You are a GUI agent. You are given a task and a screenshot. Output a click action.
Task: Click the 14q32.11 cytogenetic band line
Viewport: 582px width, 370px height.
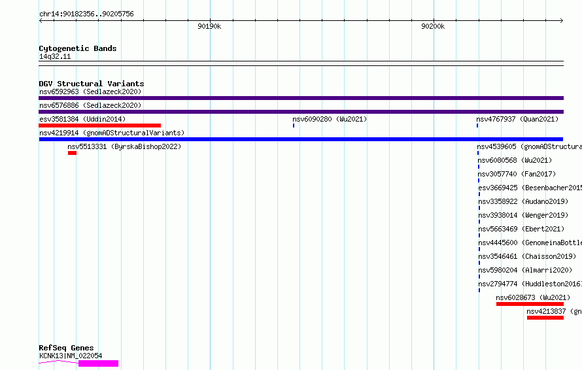coord(301,63)
